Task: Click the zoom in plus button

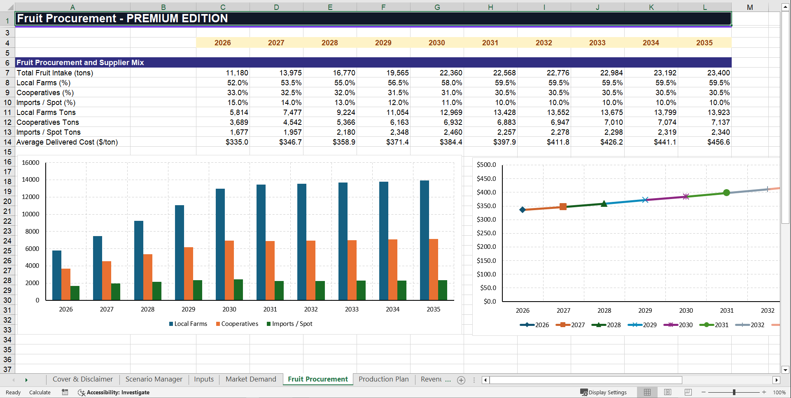Action: tap(764, 392)
